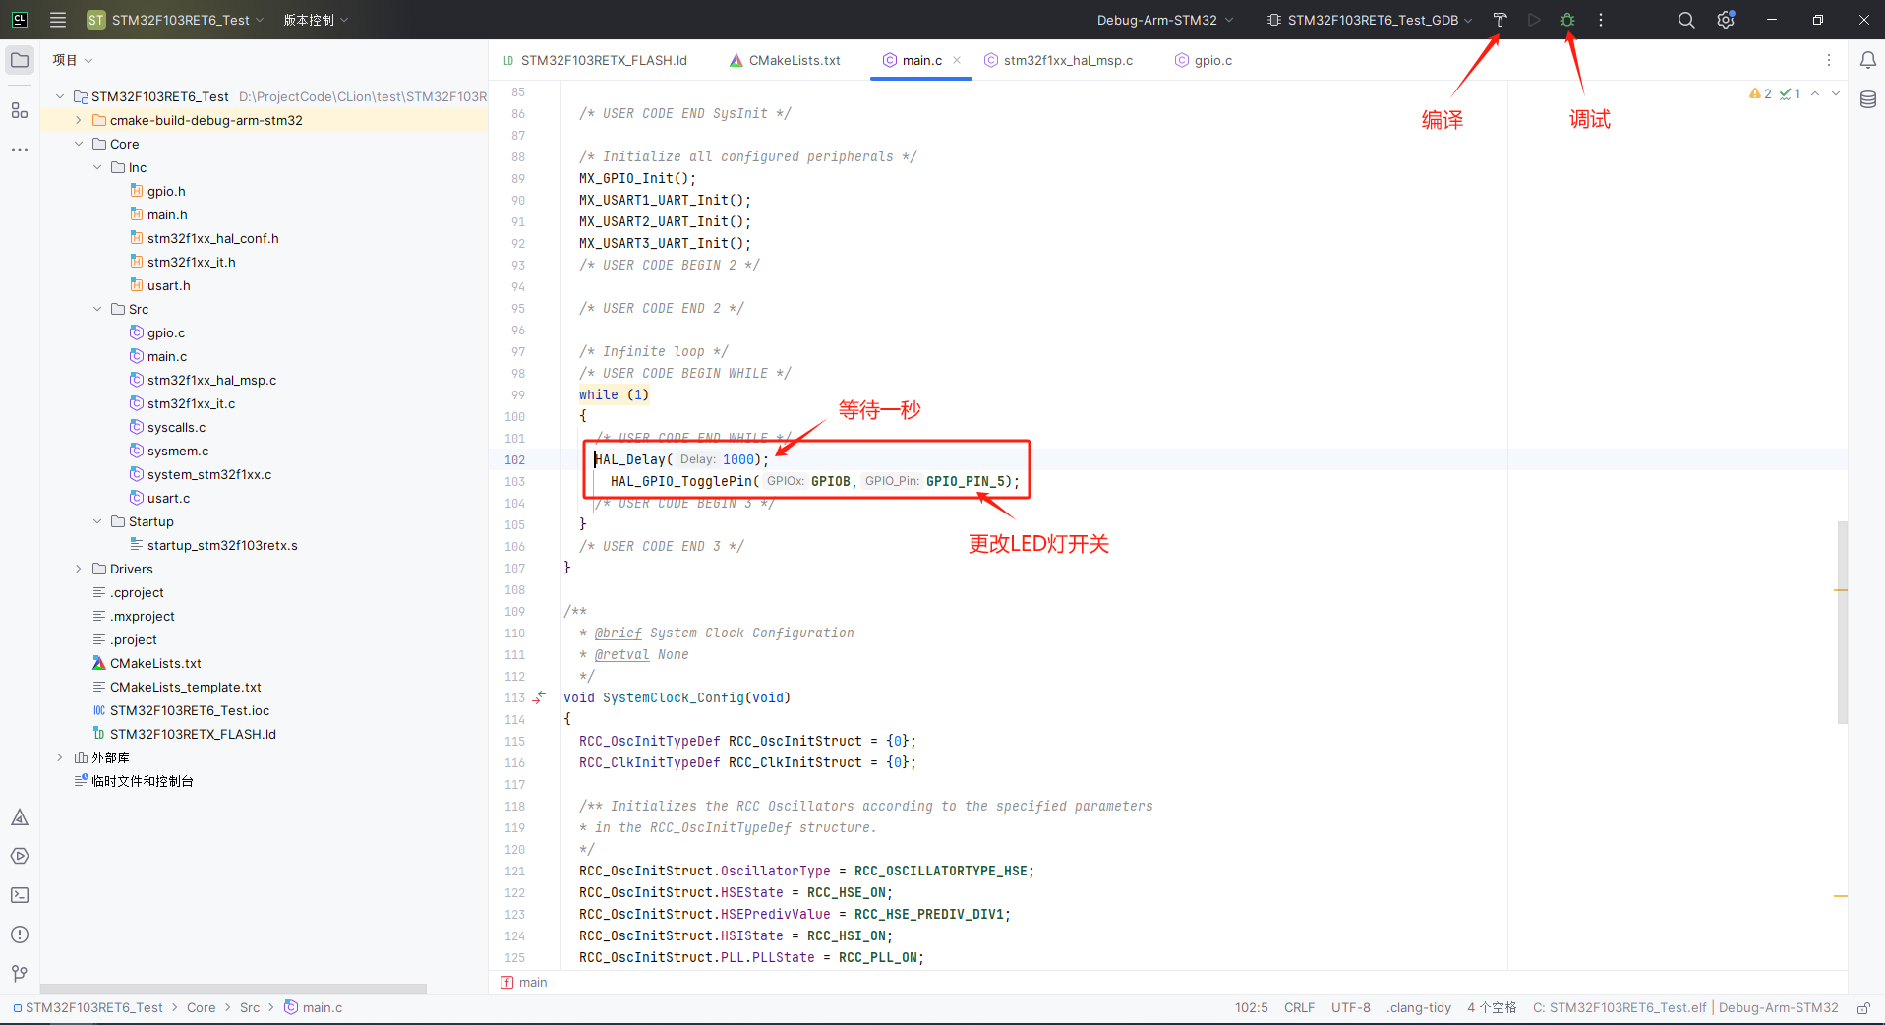The height and width of the screenshot is (1025, 1885).
Task: Click line number 102 in the gutter
Action: click(514, 459)
